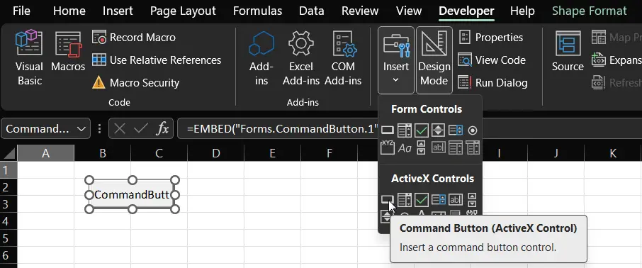Select column A header
The width and height of the screenshot is (642, 268).
(x=46, y=153)
